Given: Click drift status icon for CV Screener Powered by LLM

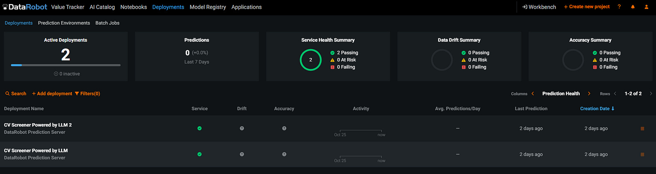Looking at the screenshot, I should click(242, 154).
